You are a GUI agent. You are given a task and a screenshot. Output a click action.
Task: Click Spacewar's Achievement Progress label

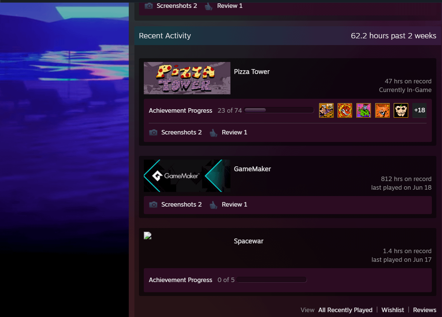pyautogui.click(x=180, y=280)
